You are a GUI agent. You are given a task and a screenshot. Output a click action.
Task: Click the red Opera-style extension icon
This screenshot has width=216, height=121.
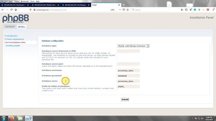[208, 10]
